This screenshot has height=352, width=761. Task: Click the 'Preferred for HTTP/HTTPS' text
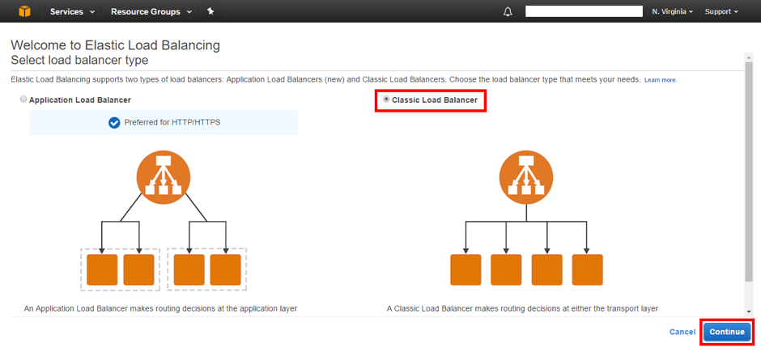point(172,123)
